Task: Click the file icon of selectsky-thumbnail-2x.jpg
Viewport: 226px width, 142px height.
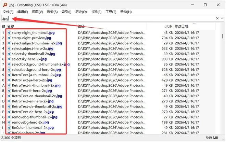Action: coord(9,54)
